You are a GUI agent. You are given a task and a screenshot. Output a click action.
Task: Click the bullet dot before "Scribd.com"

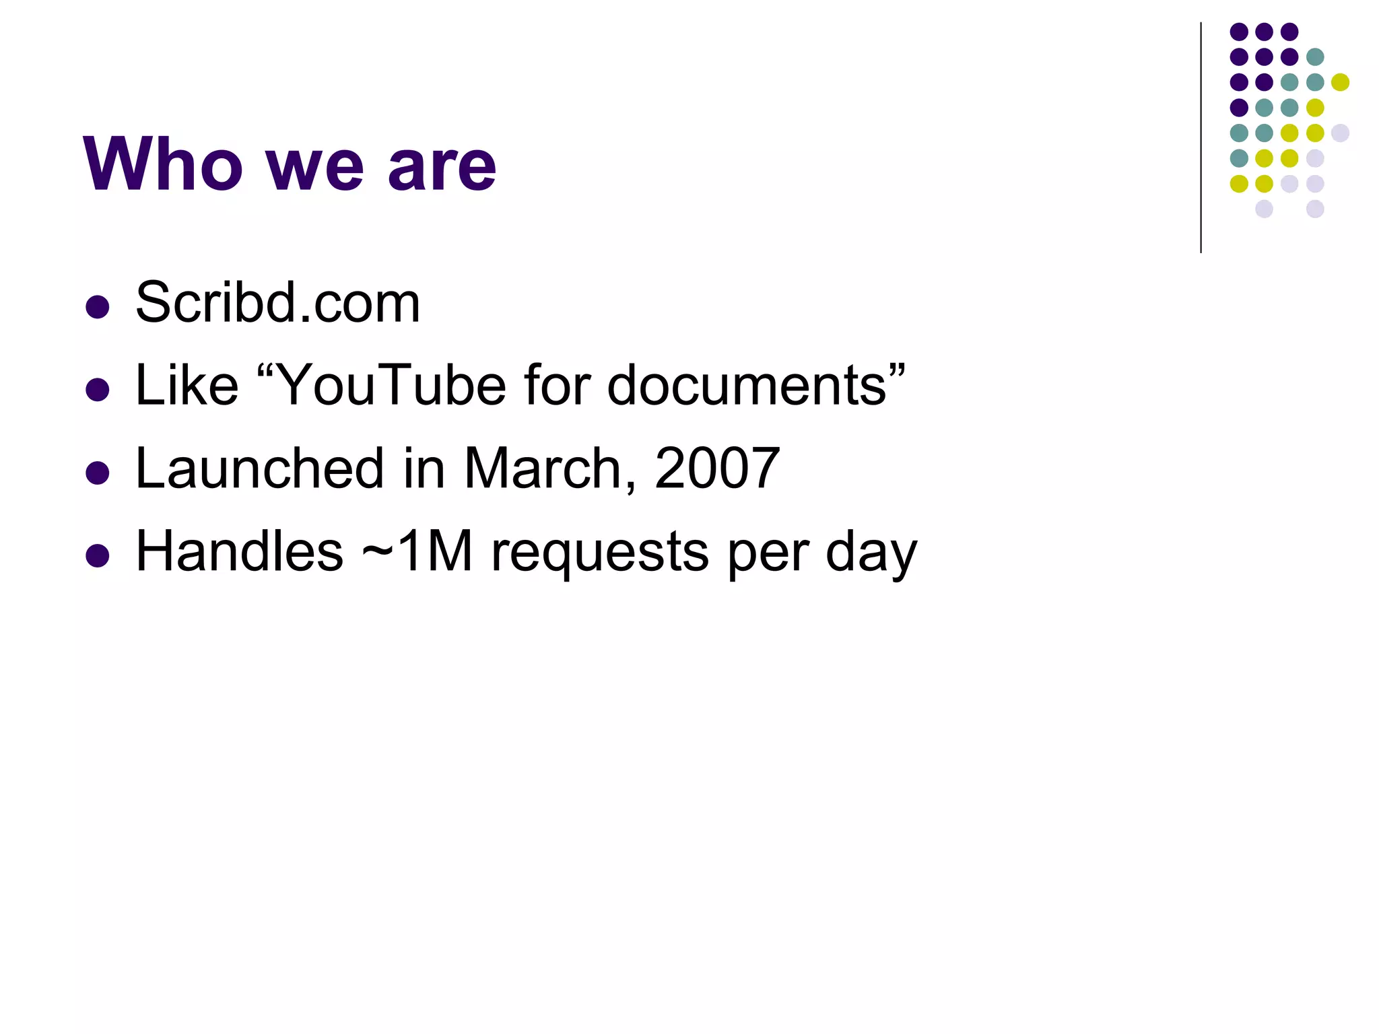(x=98, y=307)
